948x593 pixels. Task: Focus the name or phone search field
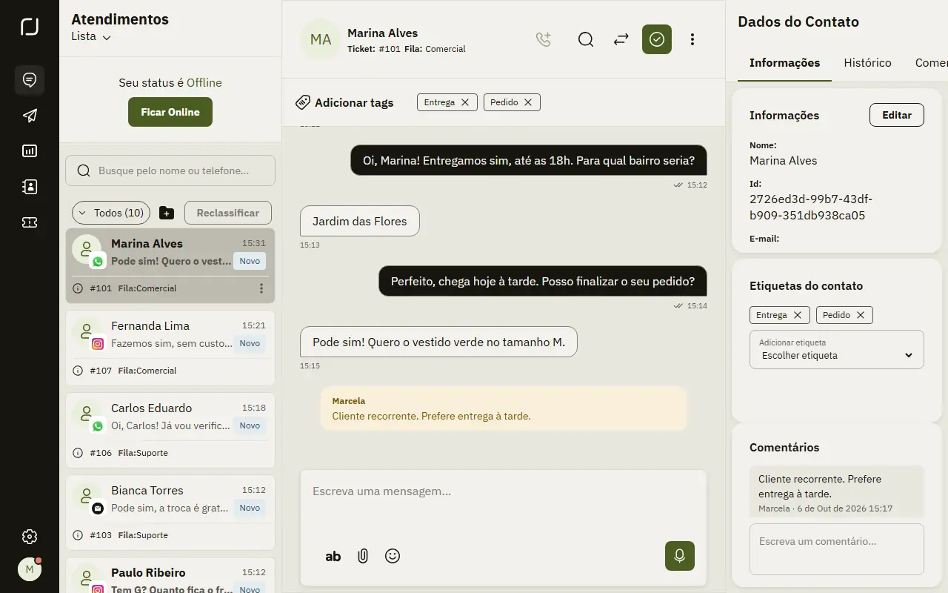pyautogui.click(x=170, y=170)
